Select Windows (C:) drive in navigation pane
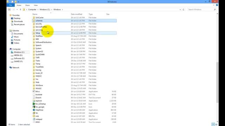This screenshot has height=126, width=225. click(x=19, y=52)
